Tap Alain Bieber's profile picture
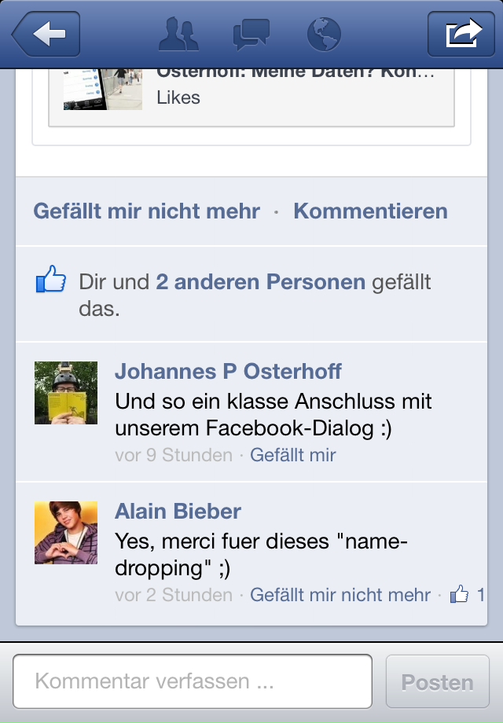Image resolution: width=503 pixels, height=723 pixels. (x=66, y=533)
